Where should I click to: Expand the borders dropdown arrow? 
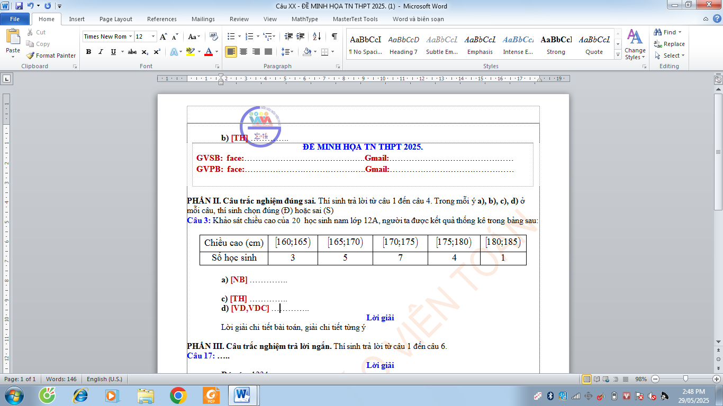click(x=332, y=52)
